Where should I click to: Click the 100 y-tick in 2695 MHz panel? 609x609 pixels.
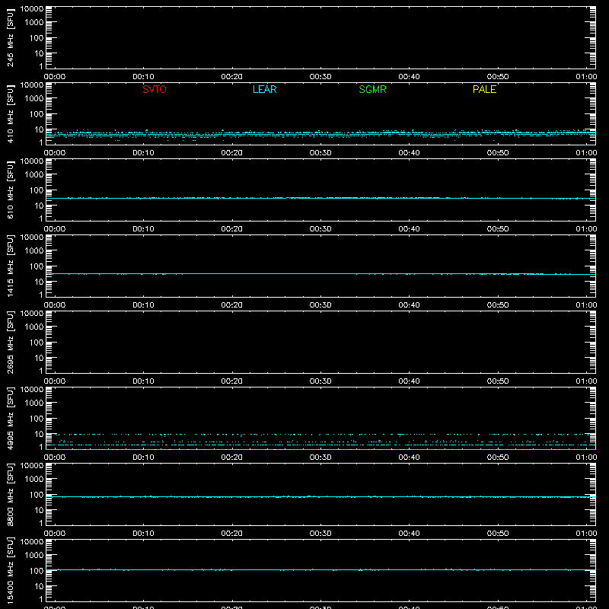pyautogui.click(x=37, y=343)
